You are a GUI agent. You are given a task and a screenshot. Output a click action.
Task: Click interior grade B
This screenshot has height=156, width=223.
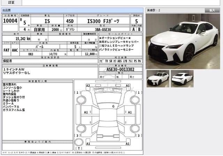(x=139, y=29)
